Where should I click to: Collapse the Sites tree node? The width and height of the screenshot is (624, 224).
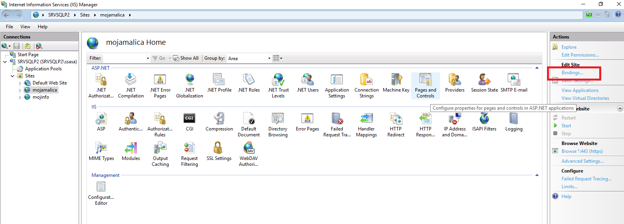[x=13, y=76]
